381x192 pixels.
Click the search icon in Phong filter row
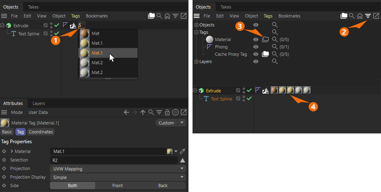click(x=275, y=47)
